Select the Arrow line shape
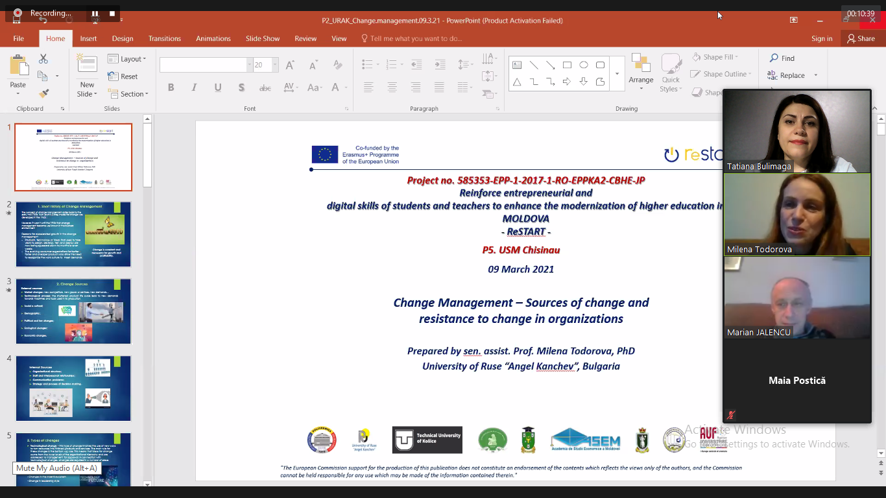 550,65
